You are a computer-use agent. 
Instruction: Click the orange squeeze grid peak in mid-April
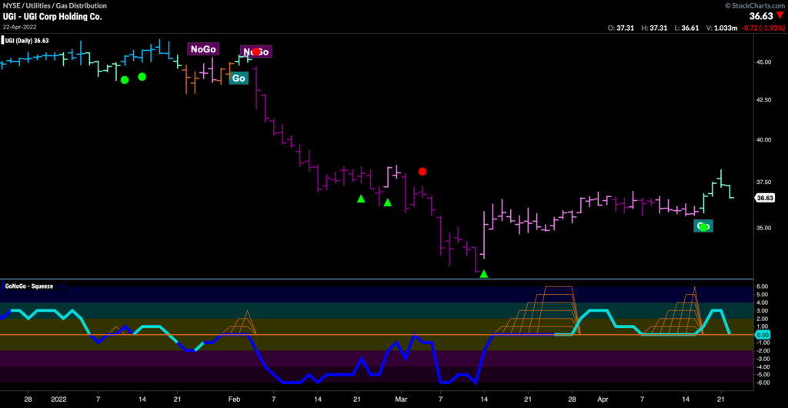[673, 310]
